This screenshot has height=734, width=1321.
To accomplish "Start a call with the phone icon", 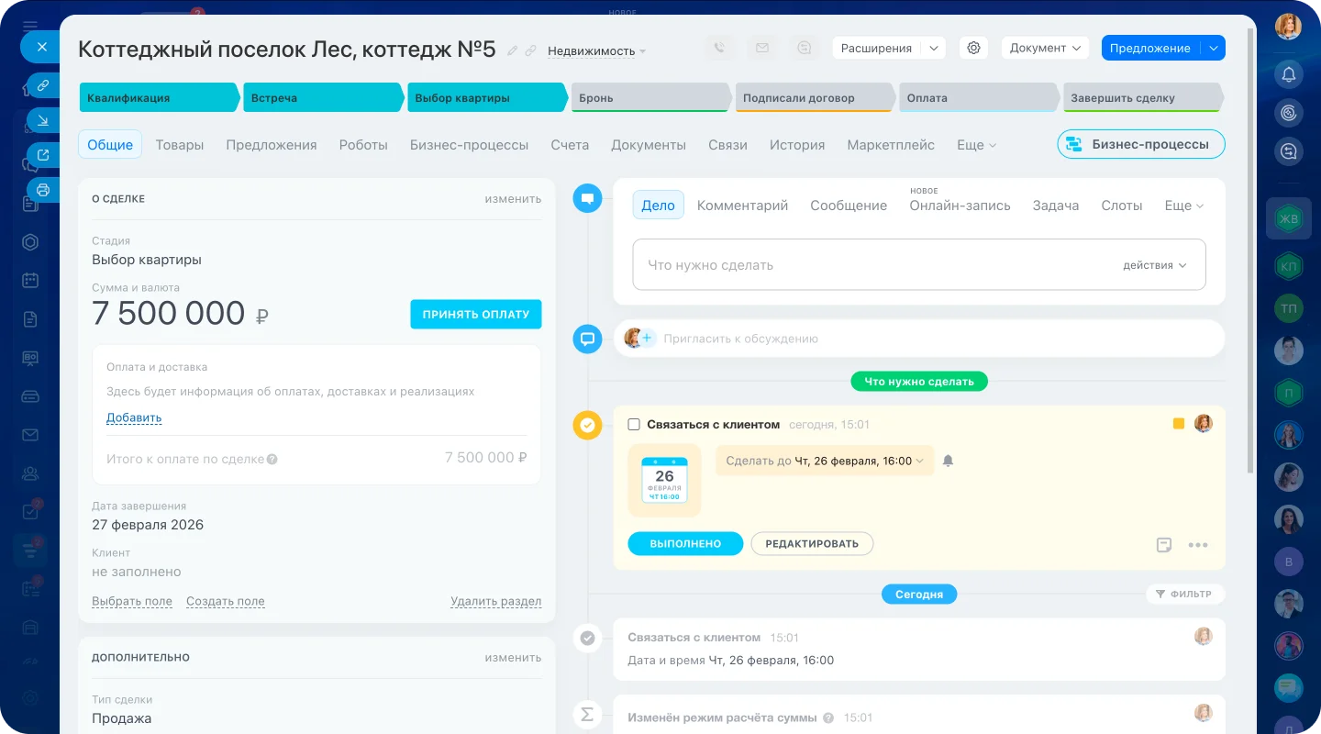I will tap(720, 47).
